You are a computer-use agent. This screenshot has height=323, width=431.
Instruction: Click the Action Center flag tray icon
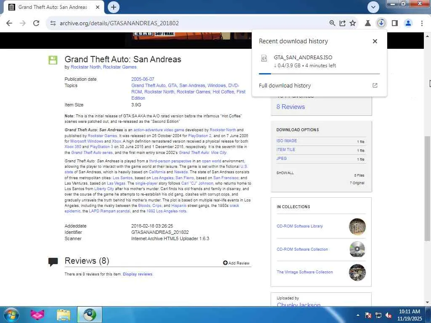click(368, 315)
